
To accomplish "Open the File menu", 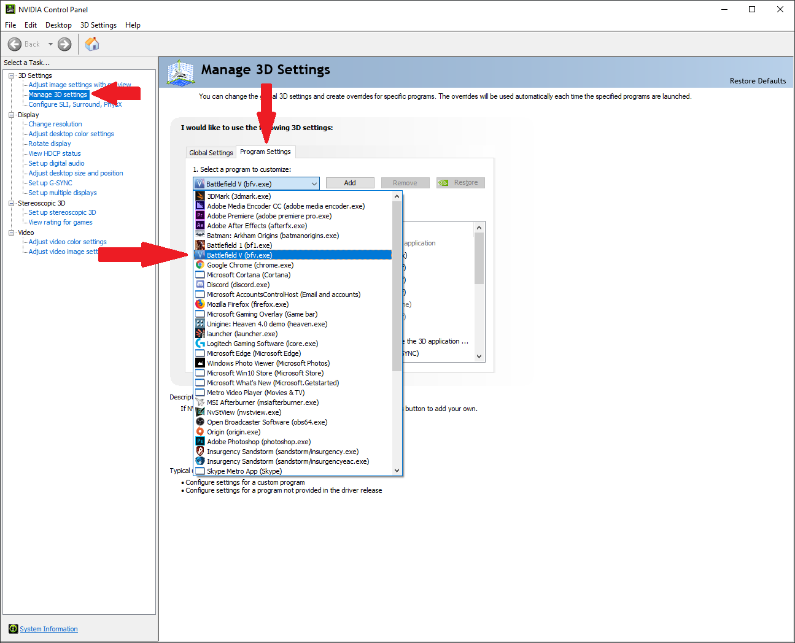I will (x=10, y=25).
